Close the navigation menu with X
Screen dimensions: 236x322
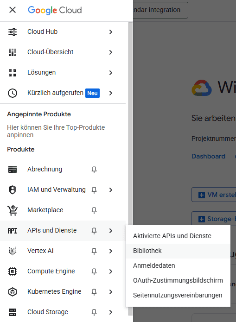tap(13, 10)
